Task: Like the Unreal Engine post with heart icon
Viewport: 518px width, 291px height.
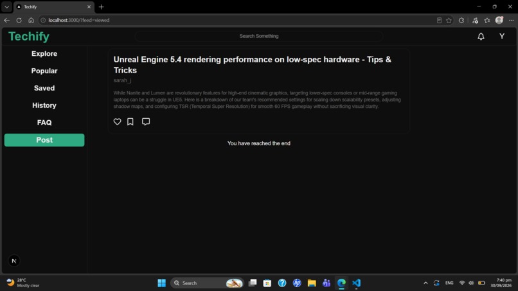Action: 117,121
